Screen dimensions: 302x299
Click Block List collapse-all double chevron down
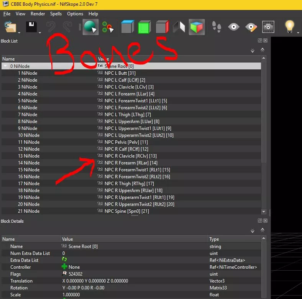coord(253,51)
